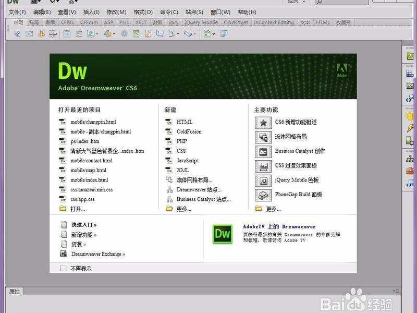Open the Server Behaviors panel icon
Screen dimensions: 417x313
(x=410, y=140)
